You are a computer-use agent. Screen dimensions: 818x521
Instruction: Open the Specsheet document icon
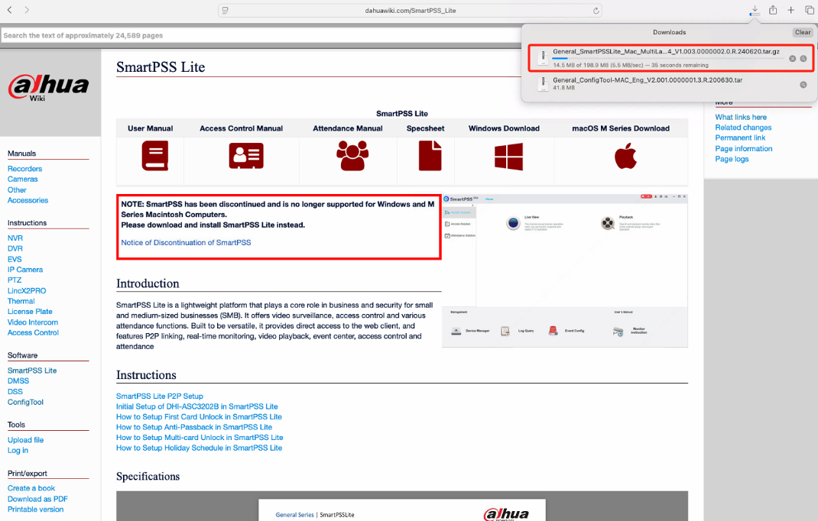pos(430,155)
